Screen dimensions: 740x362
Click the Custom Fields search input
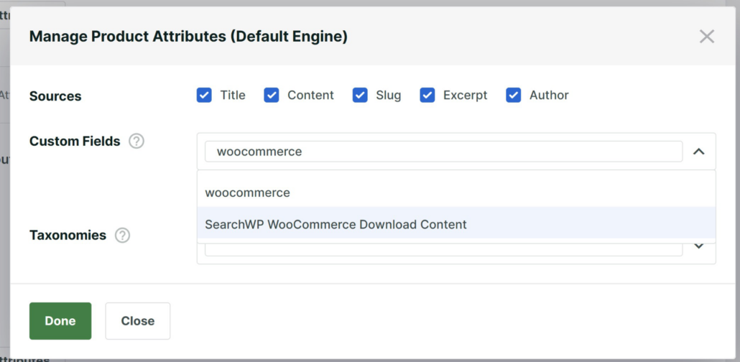(x=443, y=152)
